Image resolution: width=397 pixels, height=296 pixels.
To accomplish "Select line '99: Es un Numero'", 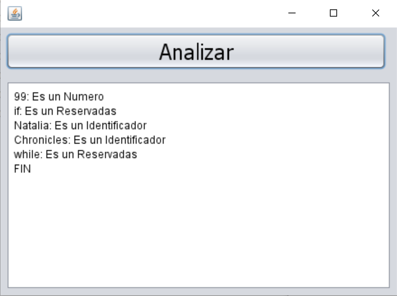I will [x=59, y=97].
